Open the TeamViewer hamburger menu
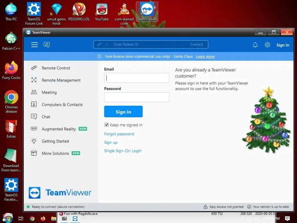The height and width of the screenshot is (223, 297). 35,45
